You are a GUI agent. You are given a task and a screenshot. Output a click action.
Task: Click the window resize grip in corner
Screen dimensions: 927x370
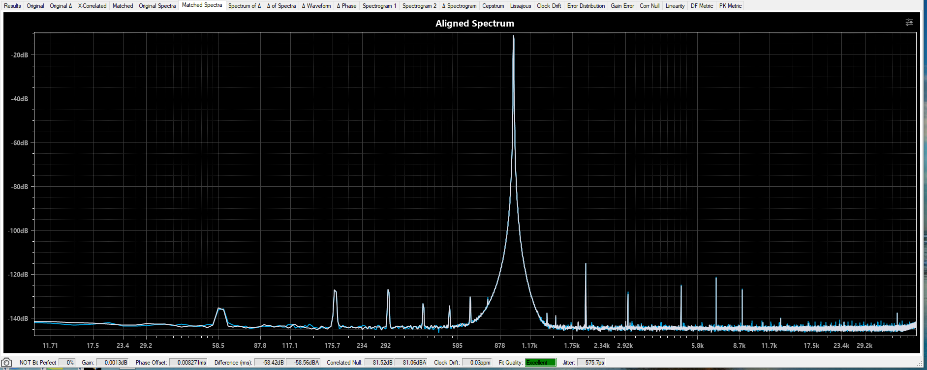coord(920,364)
